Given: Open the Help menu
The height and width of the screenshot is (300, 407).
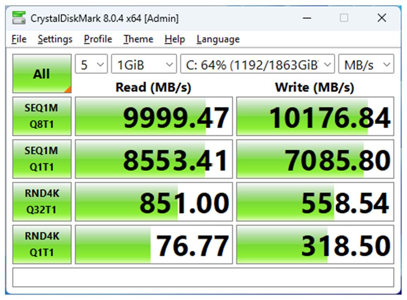Looking at the screenshot, I should (175, 39).
